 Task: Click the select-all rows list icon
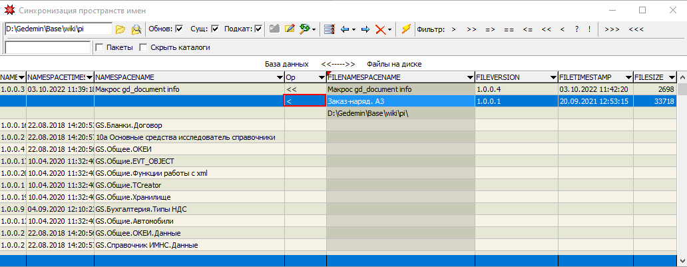click(x=329, y=29)
